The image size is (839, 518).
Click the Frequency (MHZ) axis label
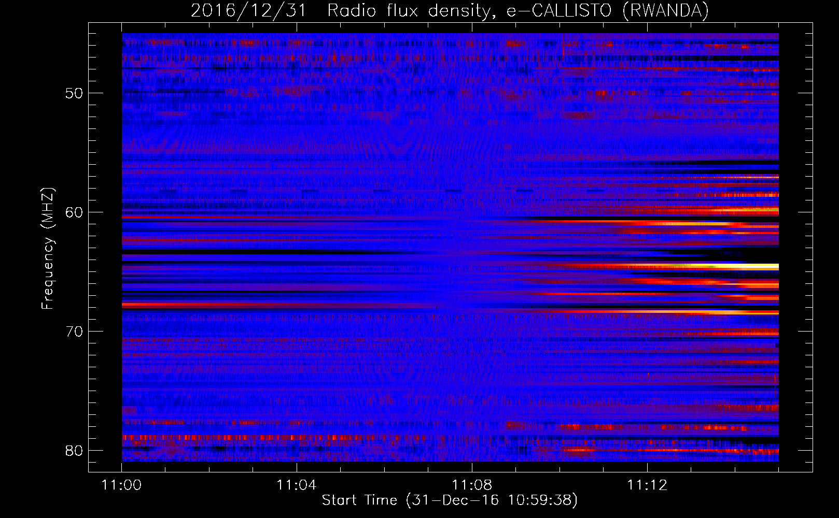pyautogui.click(x=48, y=249)
